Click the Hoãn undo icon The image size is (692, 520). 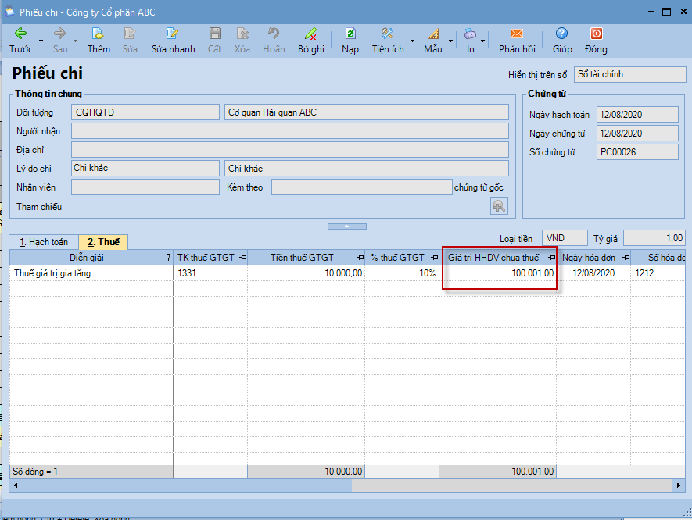tap(274, 40)
